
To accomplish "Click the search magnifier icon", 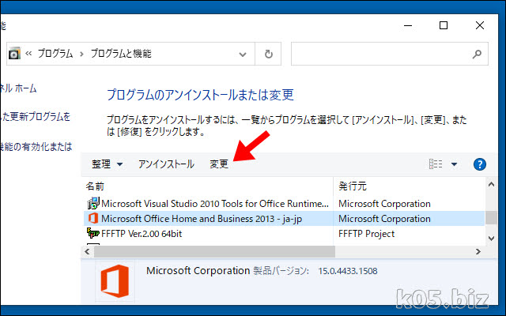I will [x=477, y=54].
